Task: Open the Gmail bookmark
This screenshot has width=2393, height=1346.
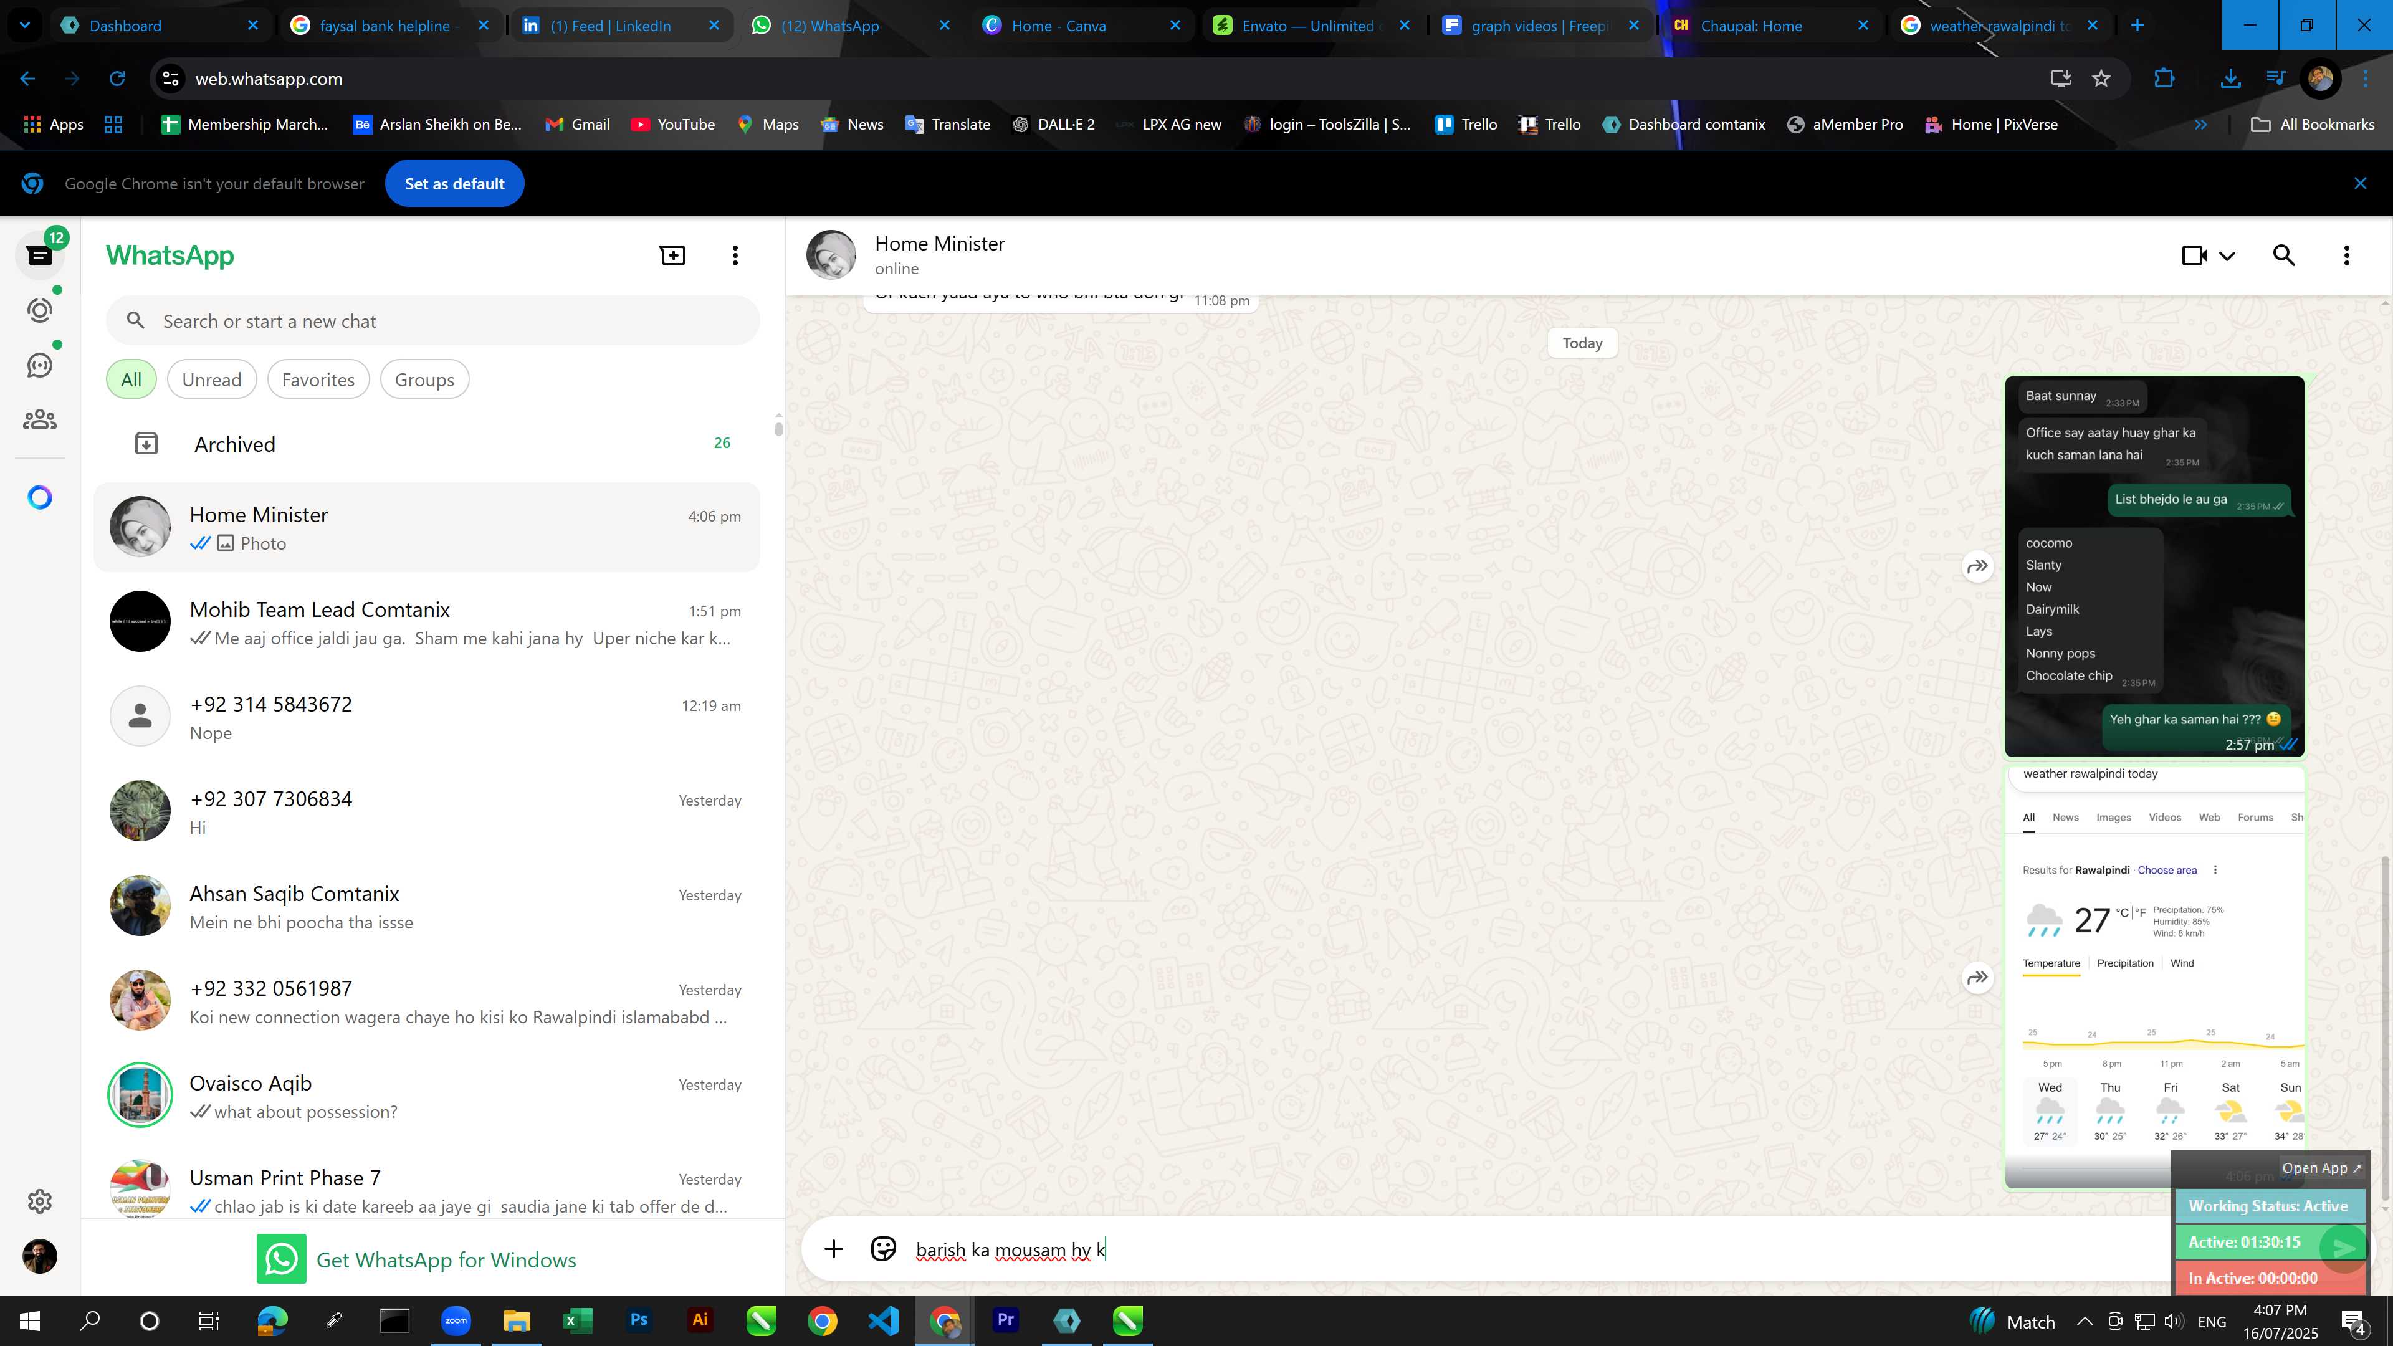Action: click(578, 125)
